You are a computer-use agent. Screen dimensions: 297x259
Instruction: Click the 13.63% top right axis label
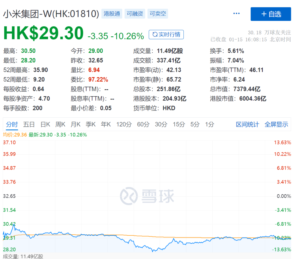coord(282,142)
